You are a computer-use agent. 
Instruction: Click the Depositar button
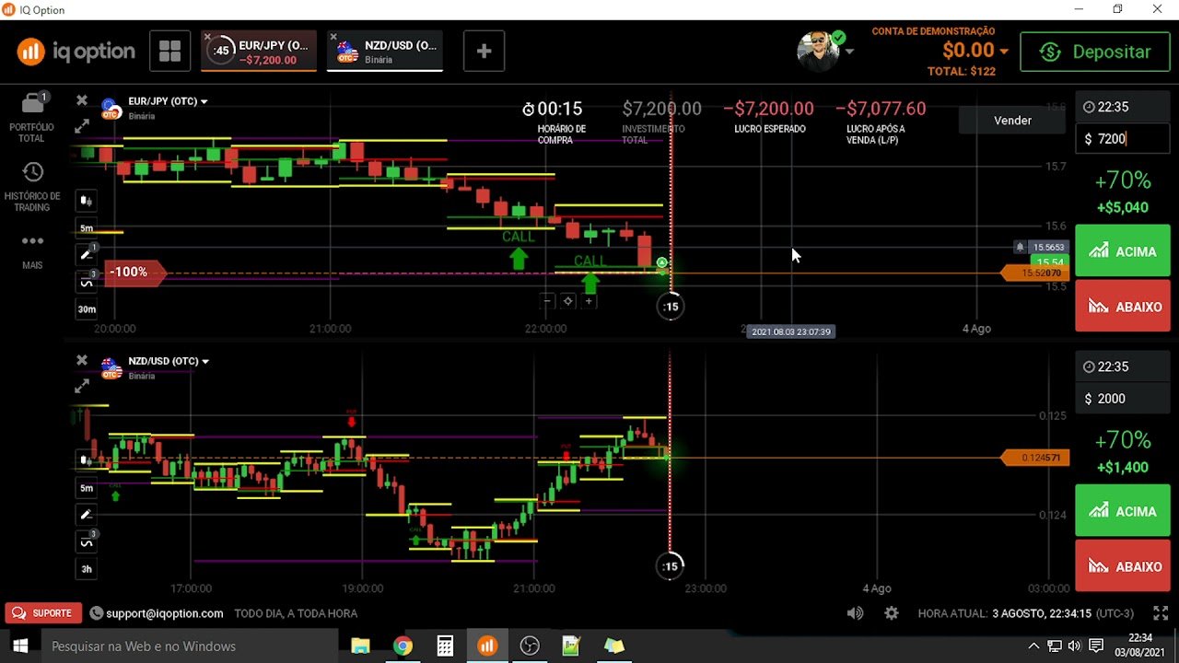(x=1095, y=52)
